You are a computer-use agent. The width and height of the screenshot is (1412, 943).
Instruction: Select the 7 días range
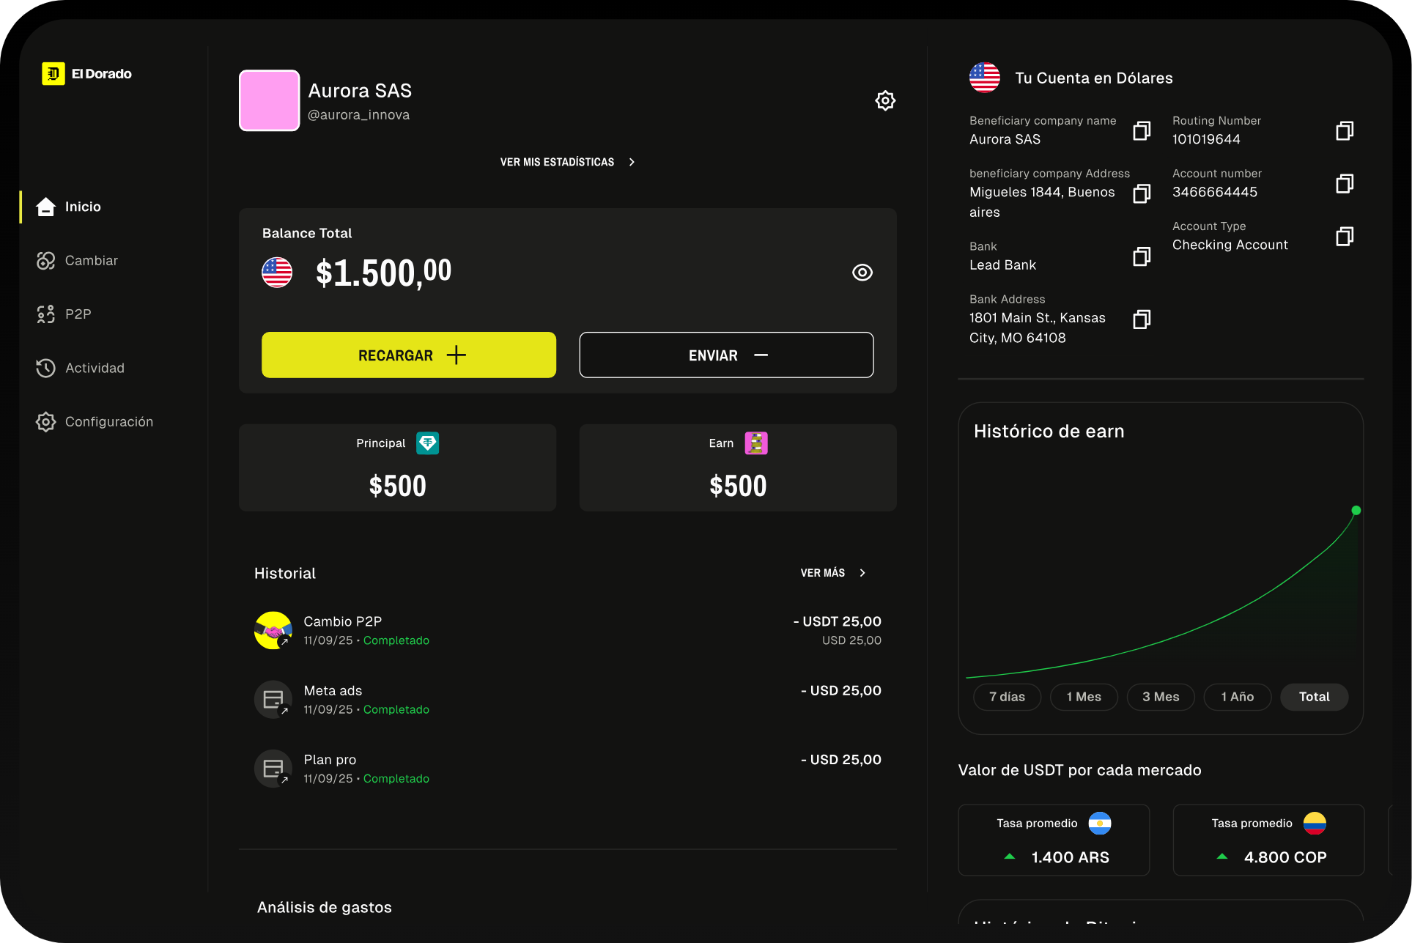tap(1007, 697)
